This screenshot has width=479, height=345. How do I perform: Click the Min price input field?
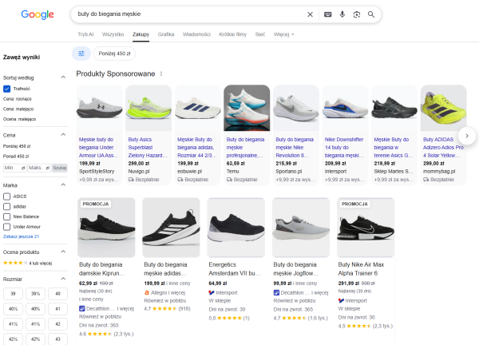tap(14, 168)
